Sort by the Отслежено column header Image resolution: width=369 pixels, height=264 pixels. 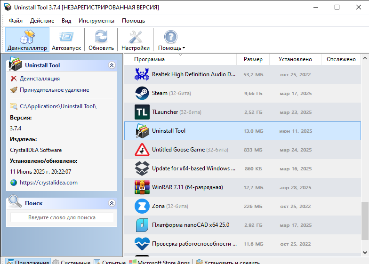[x=341, y=59]
